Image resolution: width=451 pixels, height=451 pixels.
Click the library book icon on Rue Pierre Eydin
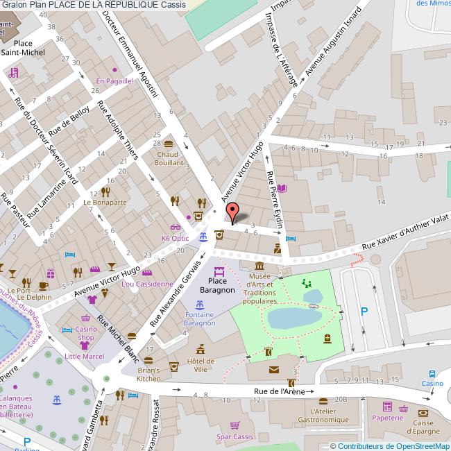click(290, 188)
